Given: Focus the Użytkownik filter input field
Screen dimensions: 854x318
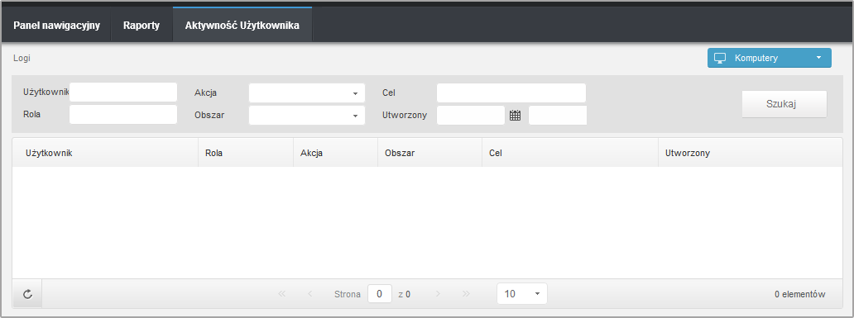Looking at the screenshot, I should pos(123,93).
